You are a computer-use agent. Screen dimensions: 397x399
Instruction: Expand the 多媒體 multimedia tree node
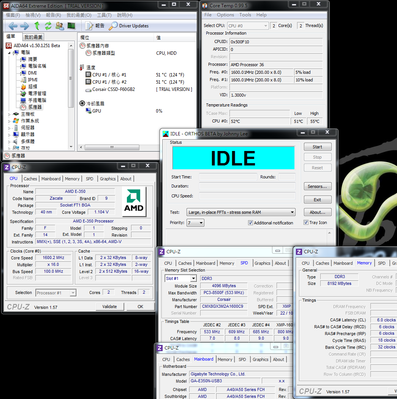coord(9,142)
